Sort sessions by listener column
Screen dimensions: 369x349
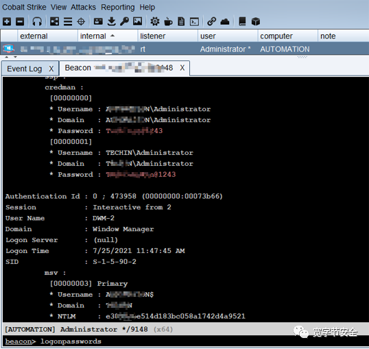(167, 36)
